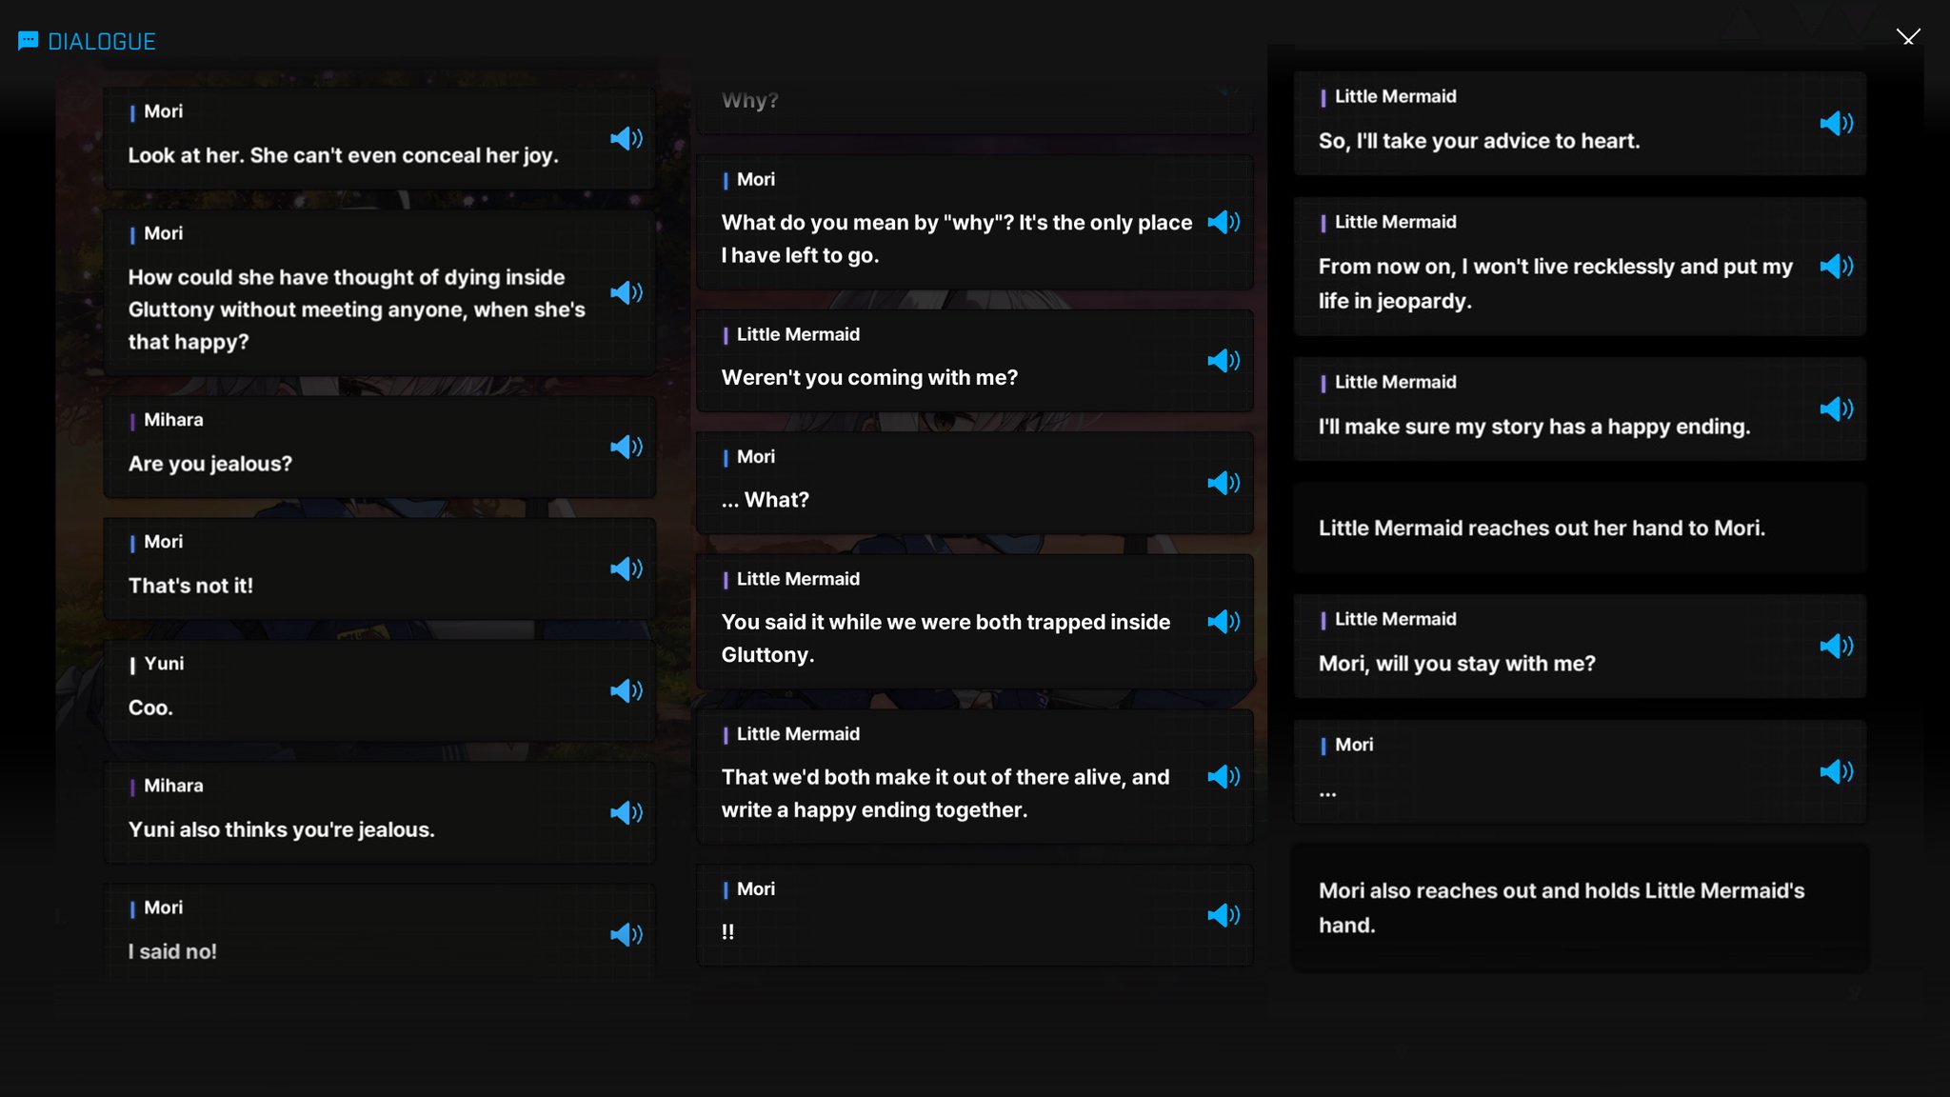Viewport: 1950px width, 1097px height.
Task: Play audio for "Are you jealous?" line
Action: click(627, 447)
